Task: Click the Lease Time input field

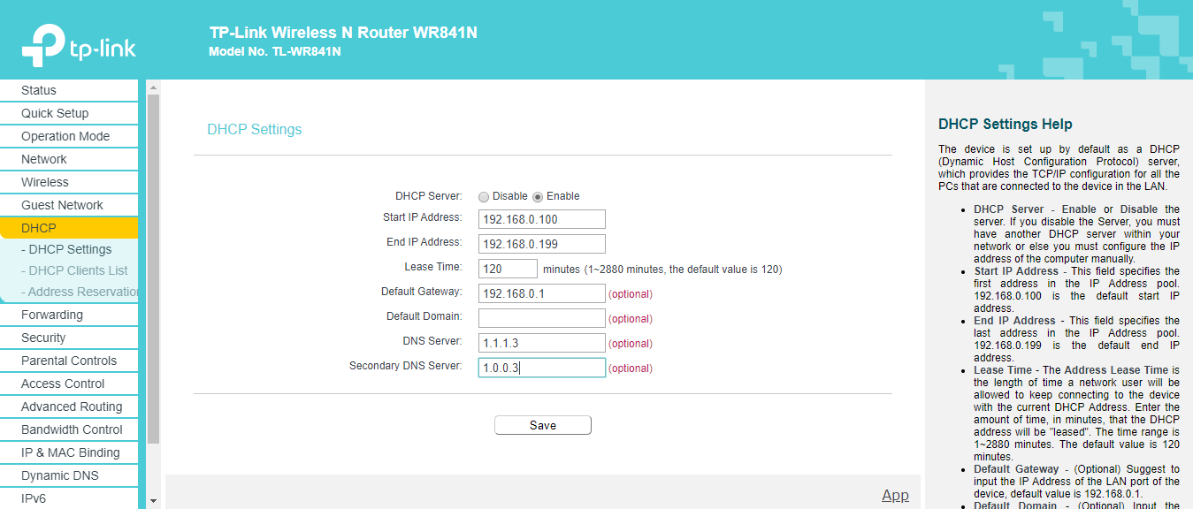Action: [x=508, y=269]
